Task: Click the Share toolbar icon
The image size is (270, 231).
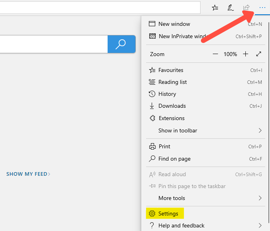Action: (246, 8)
